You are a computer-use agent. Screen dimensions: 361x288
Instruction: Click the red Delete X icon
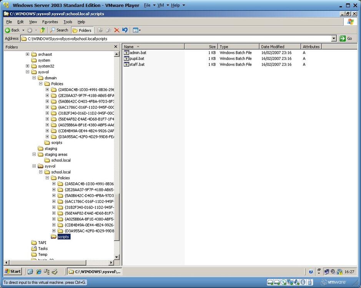(117, 30)
